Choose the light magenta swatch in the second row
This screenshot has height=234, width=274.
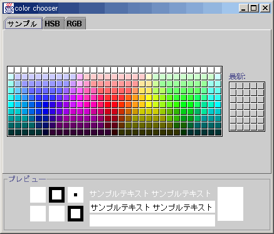(80, 77)
